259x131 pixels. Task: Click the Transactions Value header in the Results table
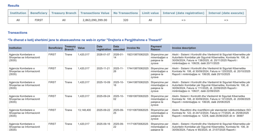click(x=95, y=13)
